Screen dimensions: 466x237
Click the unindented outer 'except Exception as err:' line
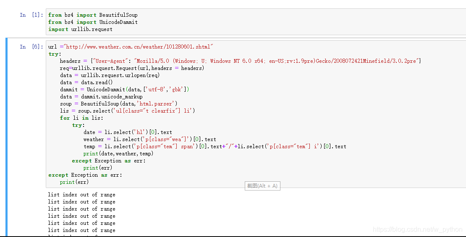click(85, 175)
